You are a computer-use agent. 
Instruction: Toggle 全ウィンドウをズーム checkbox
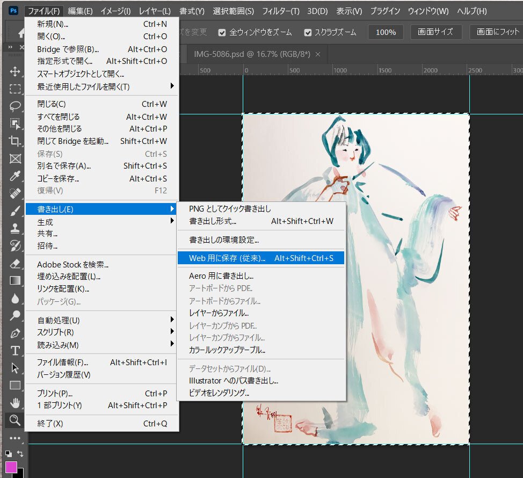click(222, 32)
